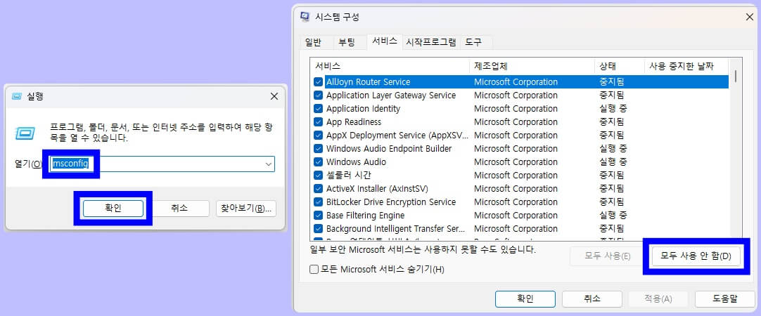
Task: Toggle 셀룰러 시간 service checkbox
Action: point(319,176)
